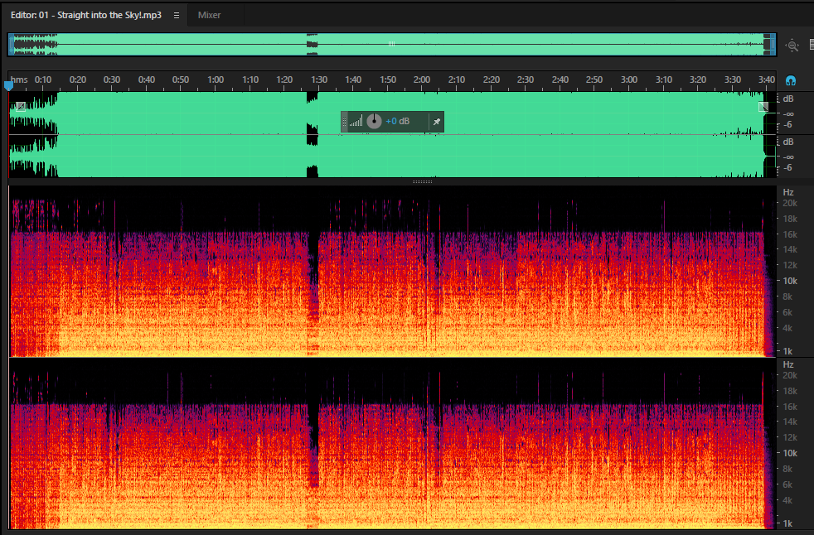Image resolution: width=814 pixels, height=535 pixels.
Task: Switch to the Mixer tab
Action: click(x=209, y=15)
